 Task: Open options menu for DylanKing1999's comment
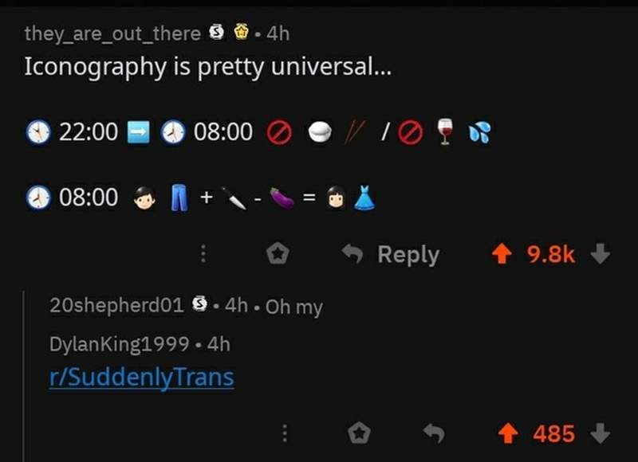pyautogui.click(x=285, y=433)
